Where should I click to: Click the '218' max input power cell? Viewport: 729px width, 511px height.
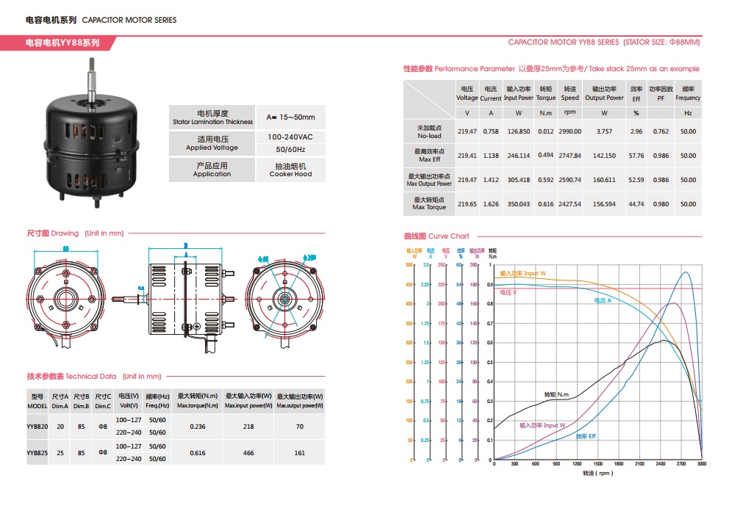pos(248,427)
